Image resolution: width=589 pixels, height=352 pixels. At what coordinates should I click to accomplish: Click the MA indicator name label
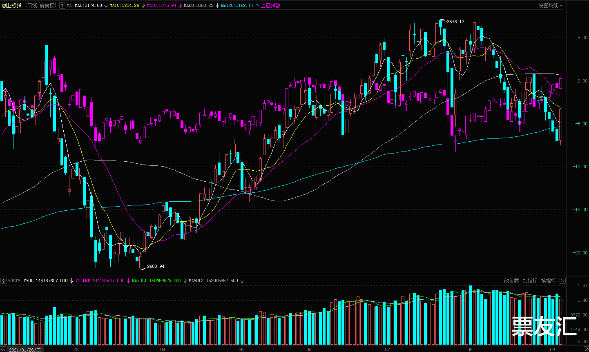click(x=69, y=6)
